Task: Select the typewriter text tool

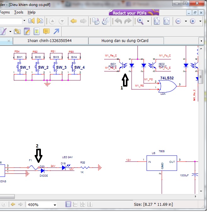Action: click(36, 31)
